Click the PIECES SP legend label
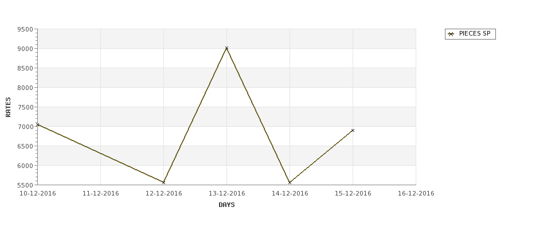 tap(475, 33)
